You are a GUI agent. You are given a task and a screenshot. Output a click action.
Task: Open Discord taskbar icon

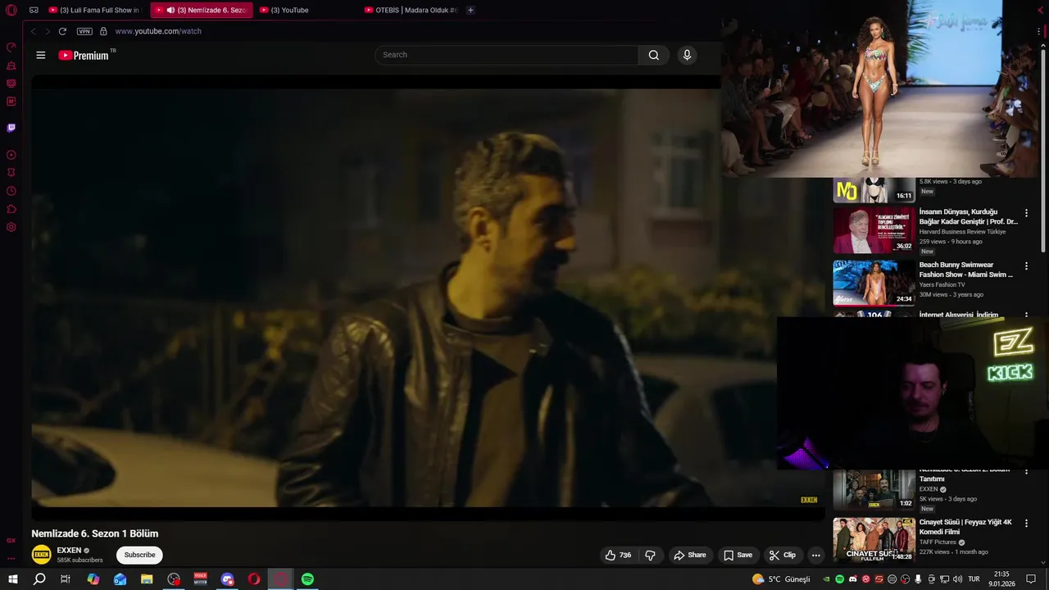(227, 579)
